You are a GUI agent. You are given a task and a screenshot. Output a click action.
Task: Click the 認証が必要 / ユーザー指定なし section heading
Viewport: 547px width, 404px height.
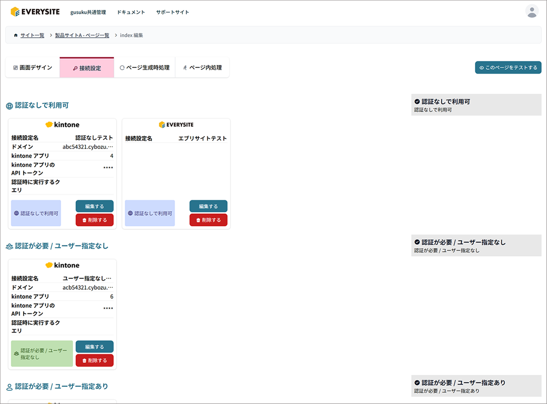62,246
